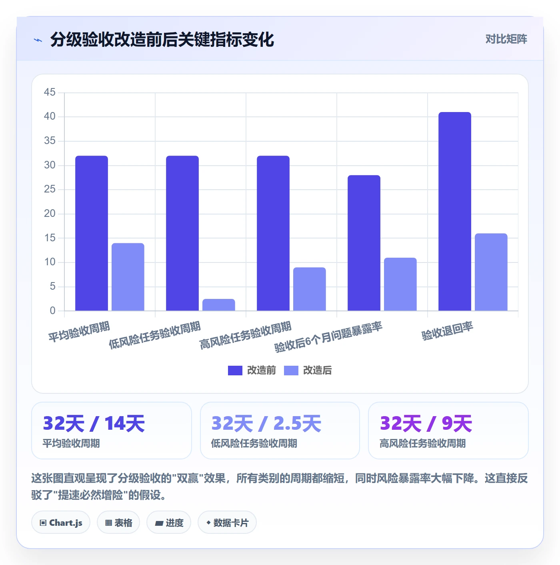Click the grid icon in the 表格 chip

click(108, 523)
